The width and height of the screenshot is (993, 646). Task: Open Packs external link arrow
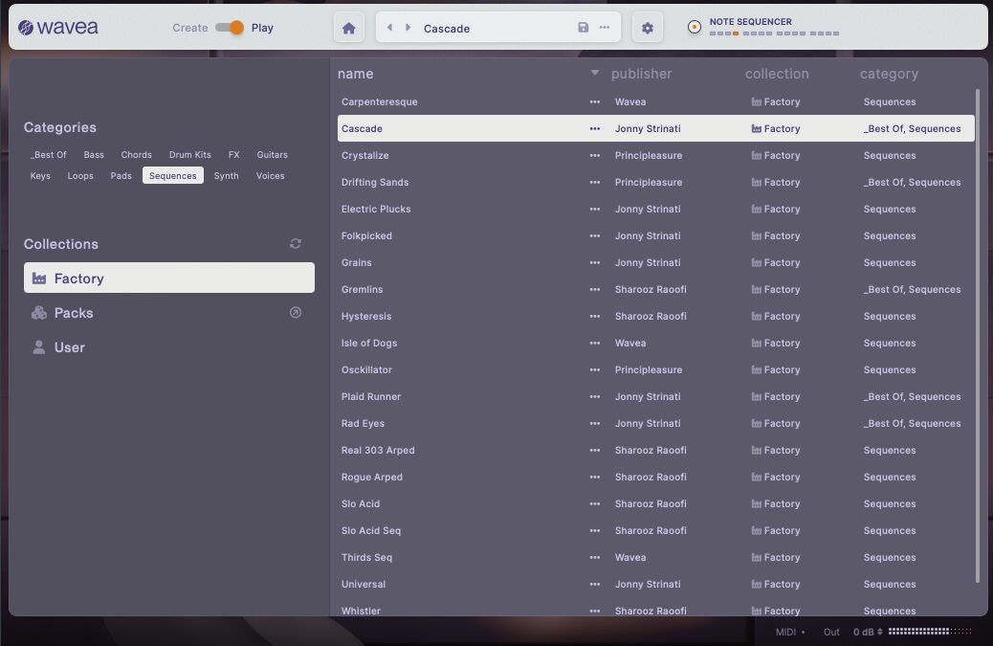[x=295, y=312]
